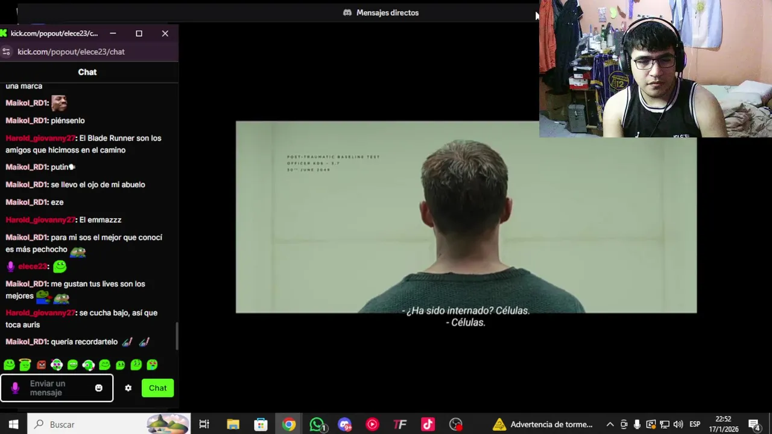Click Harold_giovanny27 on the Blade Runner message

40,138
